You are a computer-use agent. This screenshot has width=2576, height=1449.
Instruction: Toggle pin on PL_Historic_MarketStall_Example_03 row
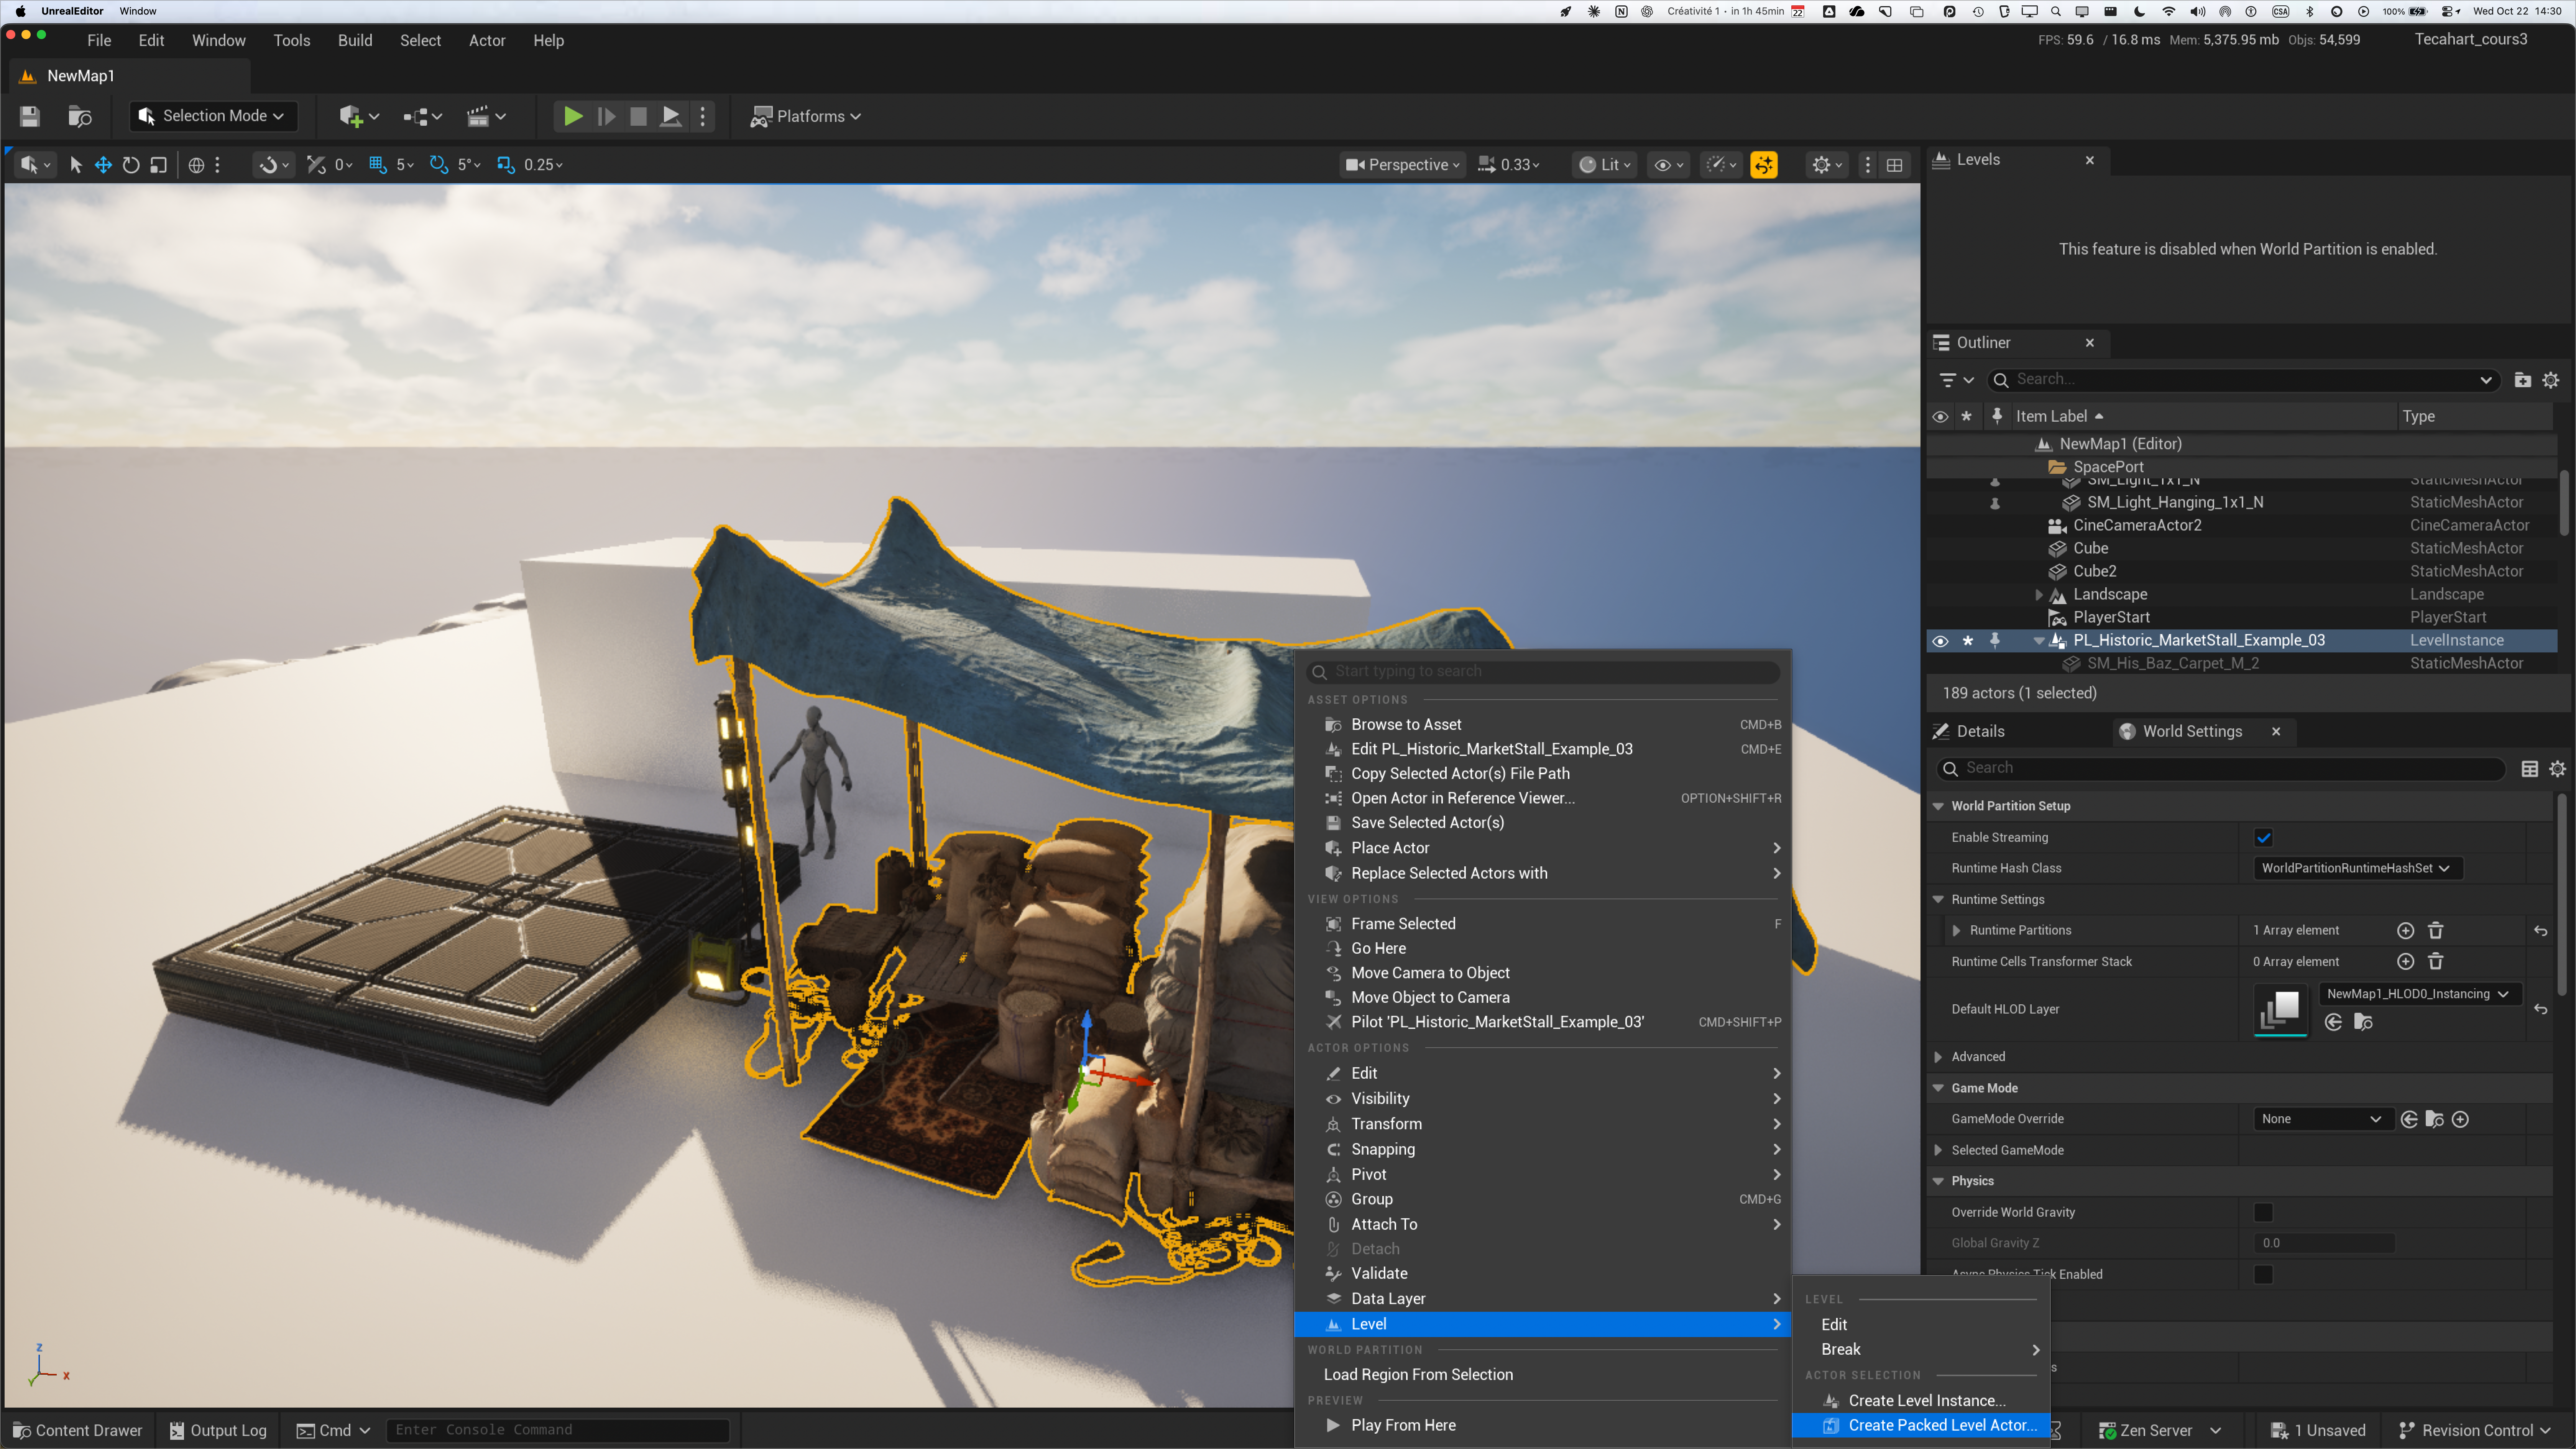click(1995, 641)
